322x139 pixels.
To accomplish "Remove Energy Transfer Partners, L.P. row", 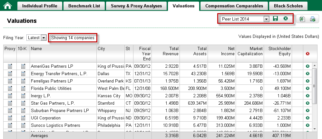I will [307, 74].
